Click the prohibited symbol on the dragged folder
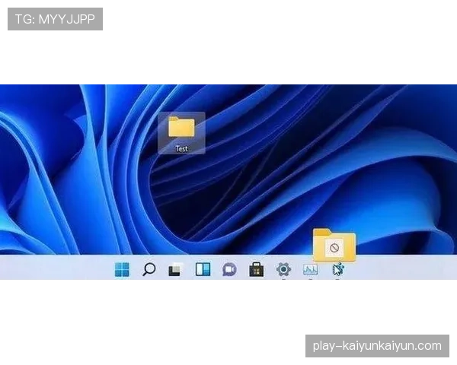 click(334, 248)
